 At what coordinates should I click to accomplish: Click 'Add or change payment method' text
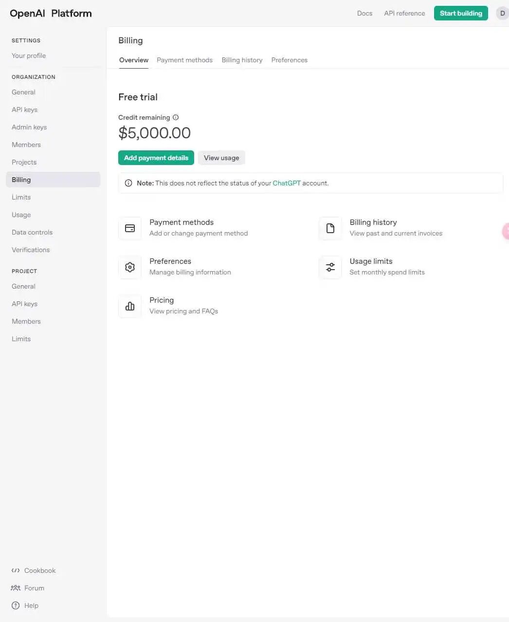199,234
